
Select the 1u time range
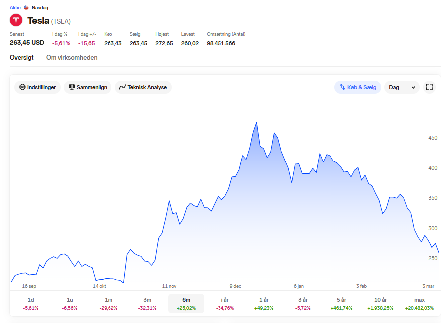coord(70,303)
